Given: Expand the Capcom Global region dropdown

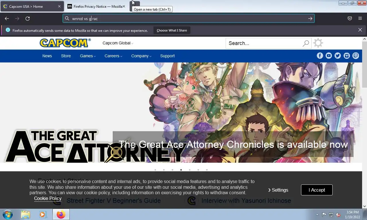Looking at the screenshot, I should click(x=118, y=43).
